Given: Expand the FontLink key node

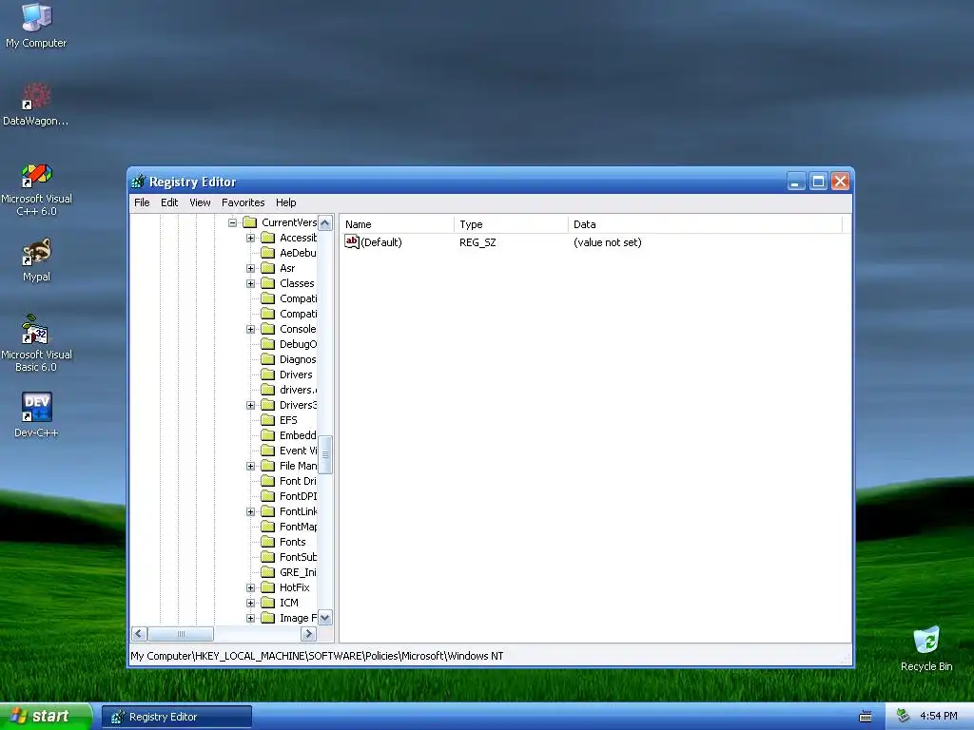Looking at the screenshot, I should click(250, 511).
